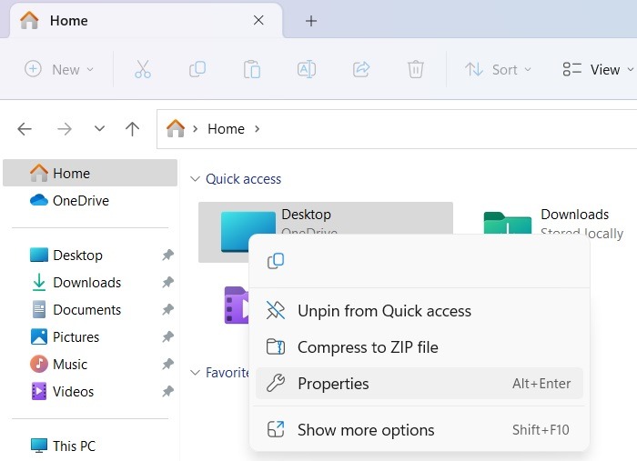This screenshot has width=637, height=461.
Task: Unpin Desktop from the sidebar pin
Action: pyautogui.click(x=167, y=256)
